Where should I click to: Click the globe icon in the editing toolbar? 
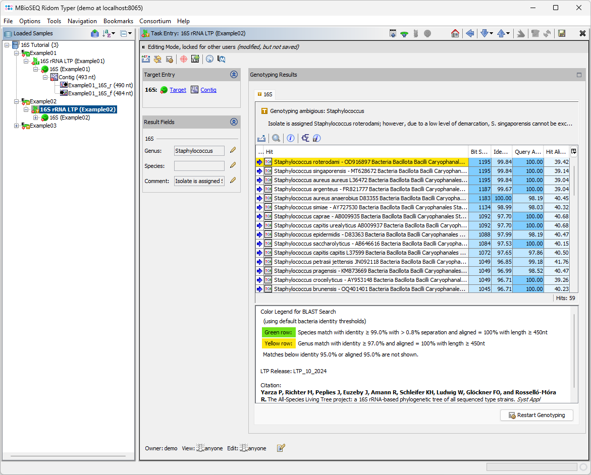pyautogui.click(x=209, y=59)
